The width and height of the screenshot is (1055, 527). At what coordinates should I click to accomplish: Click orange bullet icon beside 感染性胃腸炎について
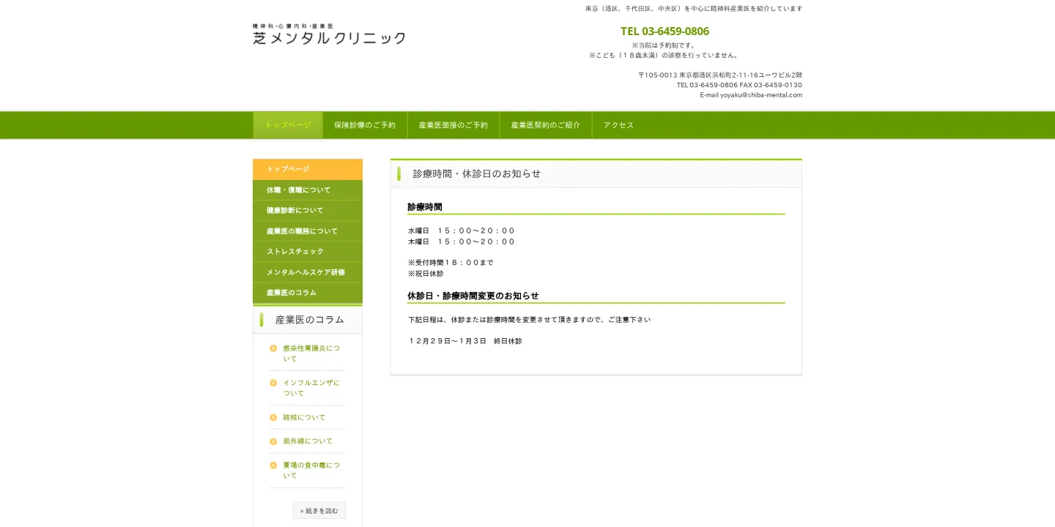[x=273, y=348]
